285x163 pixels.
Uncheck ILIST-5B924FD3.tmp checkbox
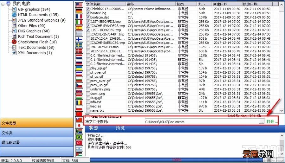click(x=88, y=22)
